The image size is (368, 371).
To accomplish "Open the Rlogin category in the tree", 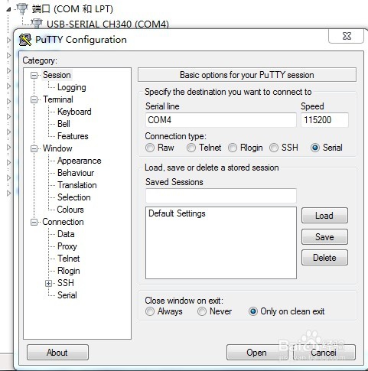I will click(x=69, y=271).
